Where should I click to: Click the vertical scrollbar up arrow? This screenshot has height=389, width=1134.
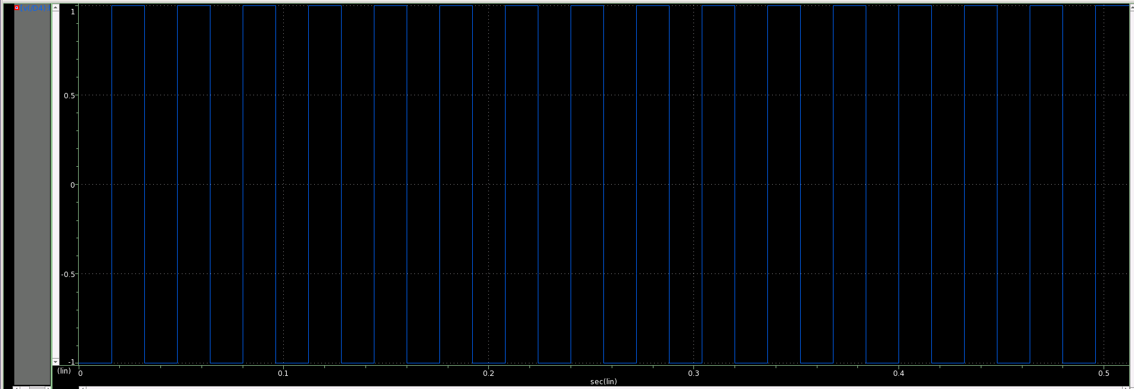coord(55,8)
